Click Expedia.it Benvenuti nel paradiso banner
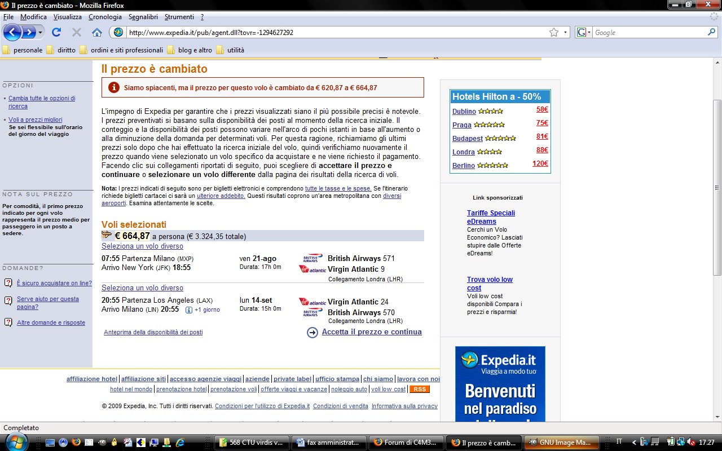Image resolution: width=722 pixels, height=451 pixels. [500, 383]
